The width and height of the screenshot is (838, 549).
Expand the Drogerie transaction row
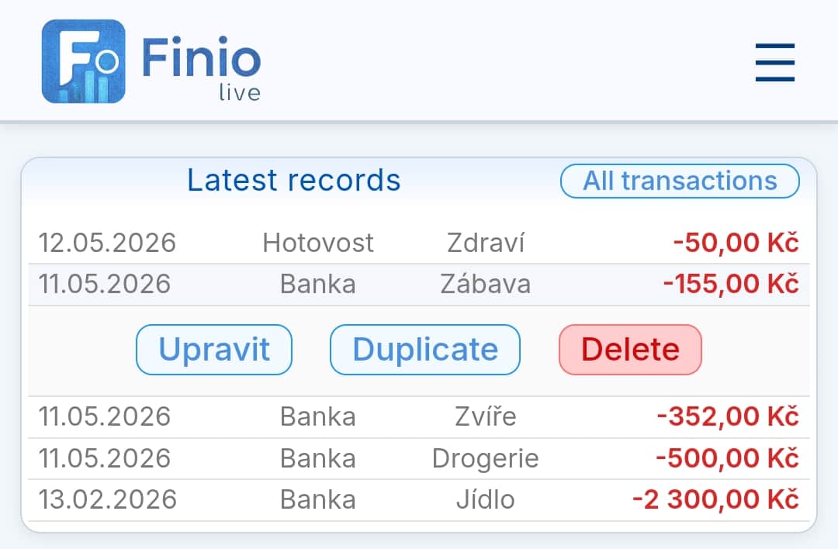point(418,458)
